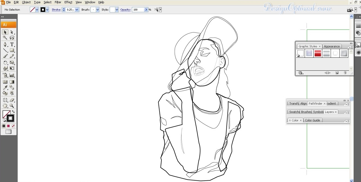The width and height of the screenshot is (361, 182).
Task: Open fill color dropdown in control bar
Action: 37,10
